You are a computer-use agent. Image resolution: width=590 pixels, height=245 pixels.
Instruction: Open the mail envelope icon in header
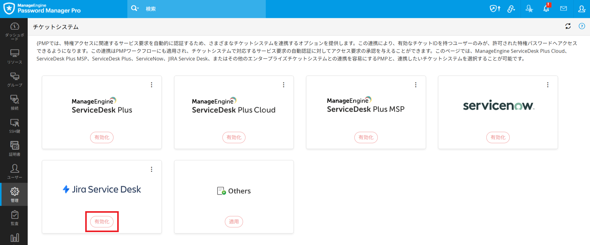(563, 9)
